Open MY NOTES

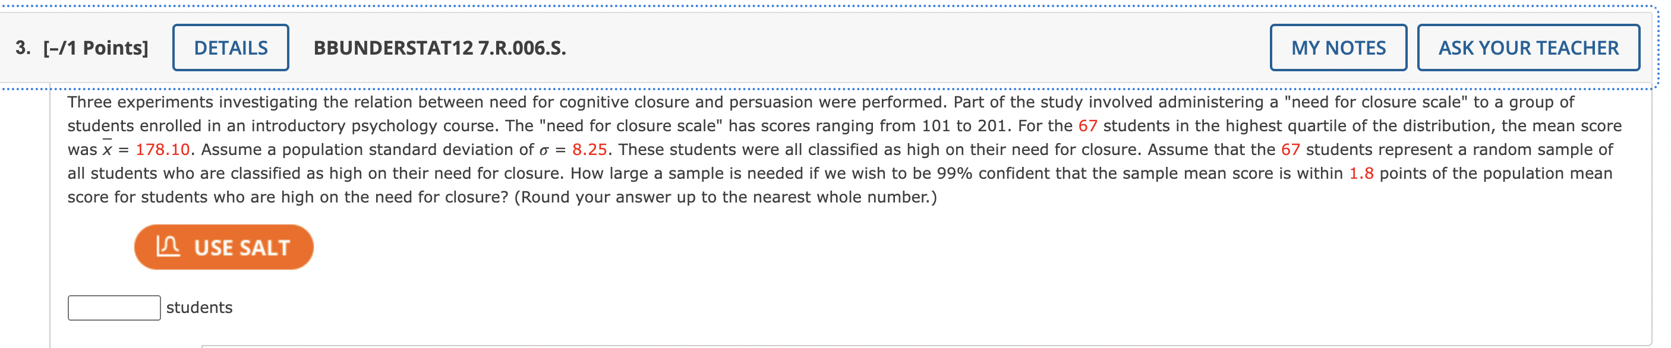click(1338, 47)
